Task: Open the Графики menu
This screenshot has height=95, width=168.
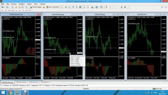Action: click(22, 4)
